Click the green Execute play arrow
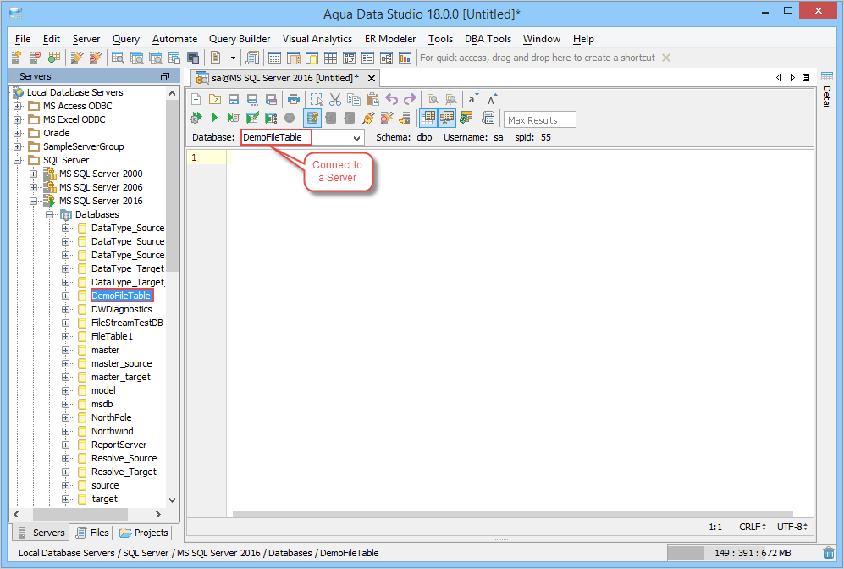The height and width of the screenshot is (569, 844). coord(215,118)
